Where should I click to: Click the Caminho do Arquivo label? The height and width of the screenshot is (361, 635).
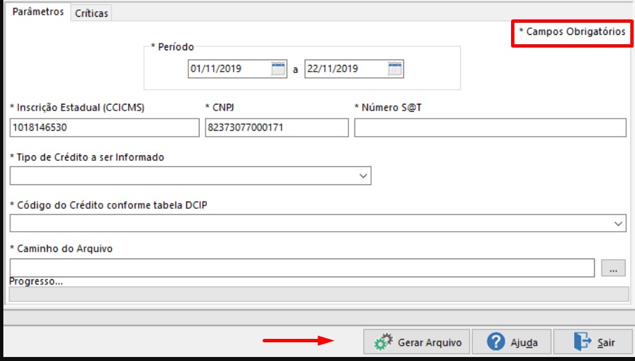[61, 248]
